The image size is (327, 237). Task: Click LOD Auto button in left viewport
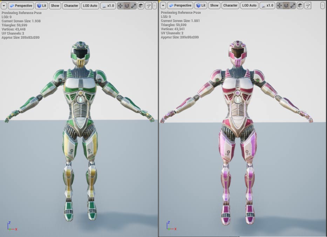(90, 6)
